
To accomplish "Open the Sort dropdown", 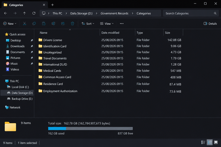I will [88, 24].
